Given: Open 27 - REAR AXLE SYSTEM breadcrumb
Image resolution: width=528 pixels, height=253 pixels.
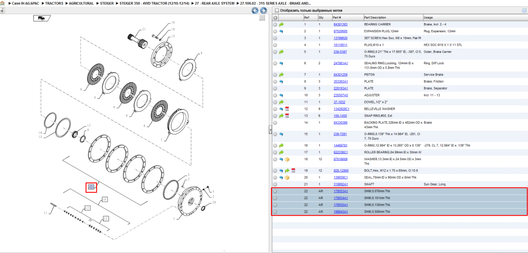Looking at the screenshot, I should coord(214,3).
